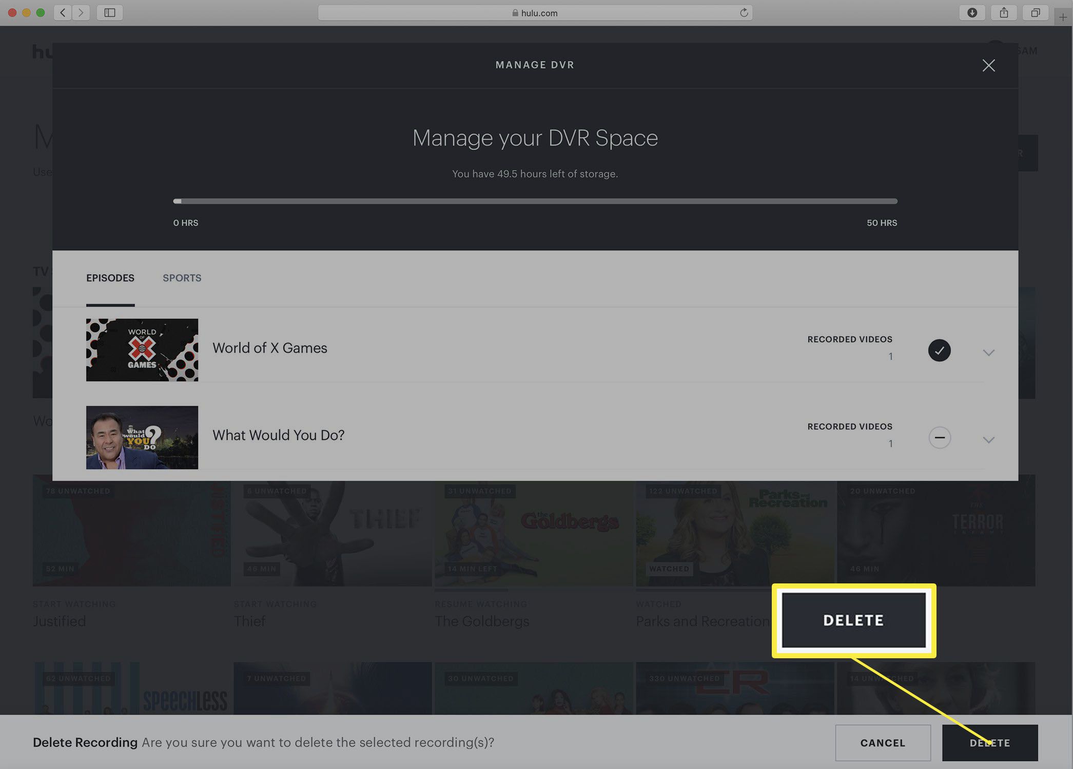Viewport: 1073px width, 769px height.
Task: Open the Justified show card
Action: click(131, 533)
